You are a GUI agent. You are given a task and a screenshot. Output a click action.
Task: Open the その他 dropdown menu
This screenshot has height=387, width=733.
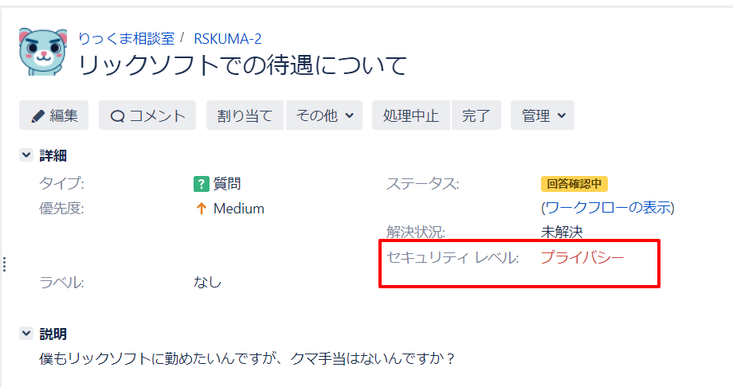pos(324,115)
